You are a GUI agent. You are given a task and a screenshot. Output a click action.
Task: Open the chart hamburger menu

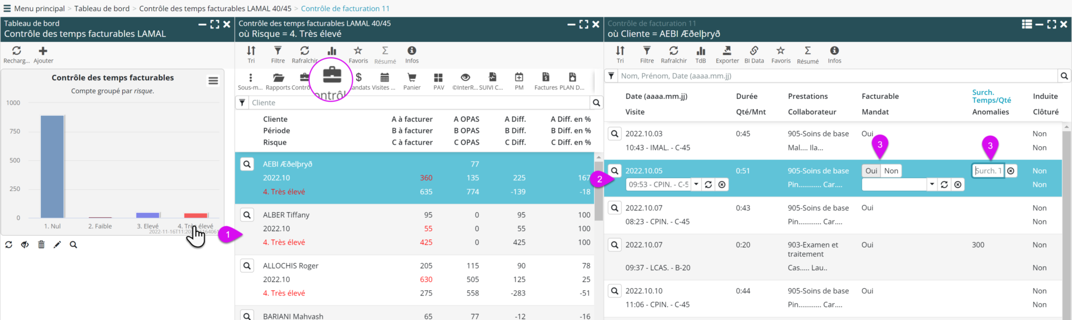pyautogui.click(x=213, y=81)
